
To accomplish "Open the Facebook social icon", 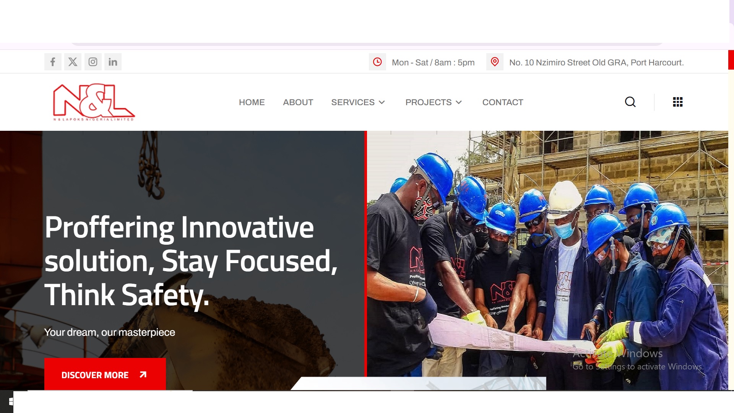I will (x=53, y=62).
